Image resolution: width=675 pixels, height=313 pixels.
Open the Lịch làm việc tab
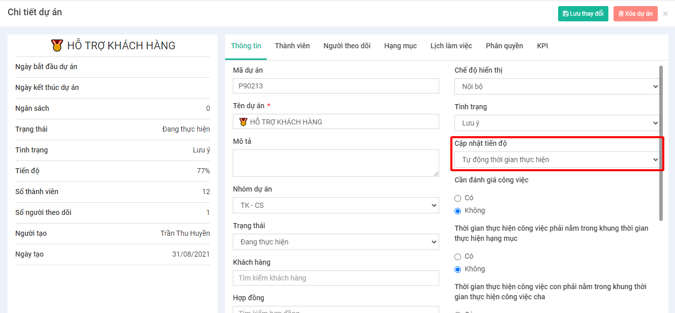coord(451,46)
